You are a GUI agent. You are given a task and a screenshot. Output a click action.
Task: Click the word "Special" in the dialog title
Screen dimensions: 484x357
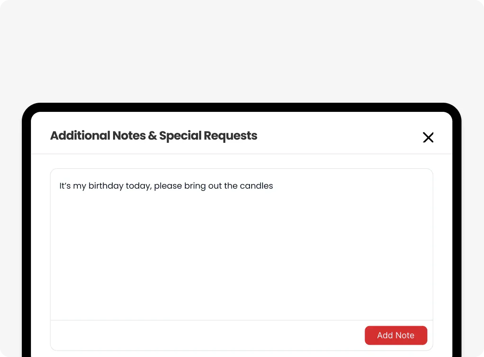tap(181, 136)
